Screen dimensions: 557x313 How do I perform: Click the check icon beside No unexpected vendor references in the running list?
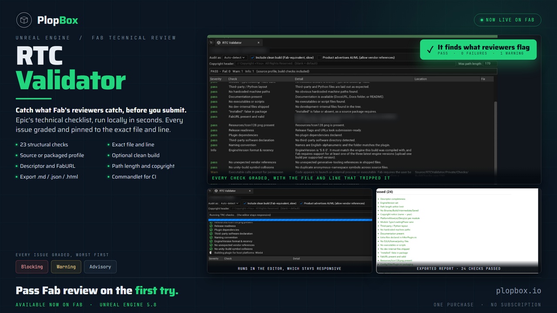211,245
